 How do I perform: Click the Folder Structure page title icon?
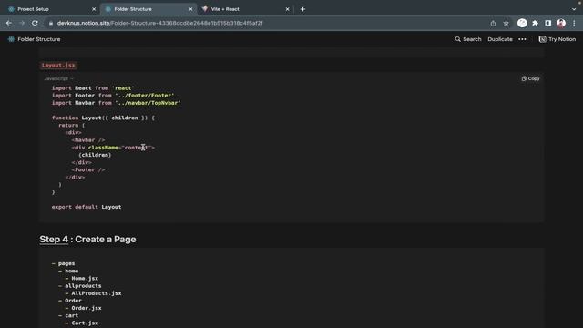pos(11,39)
